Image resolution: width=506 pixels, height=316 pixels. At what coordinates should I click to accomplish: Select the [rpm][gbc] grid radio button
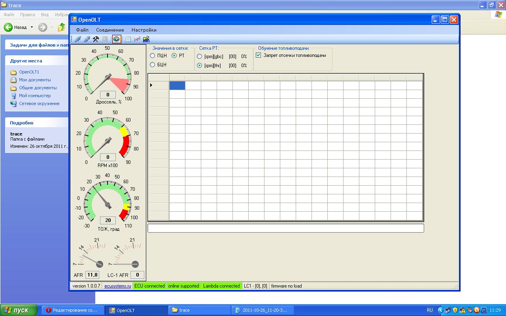200,56
